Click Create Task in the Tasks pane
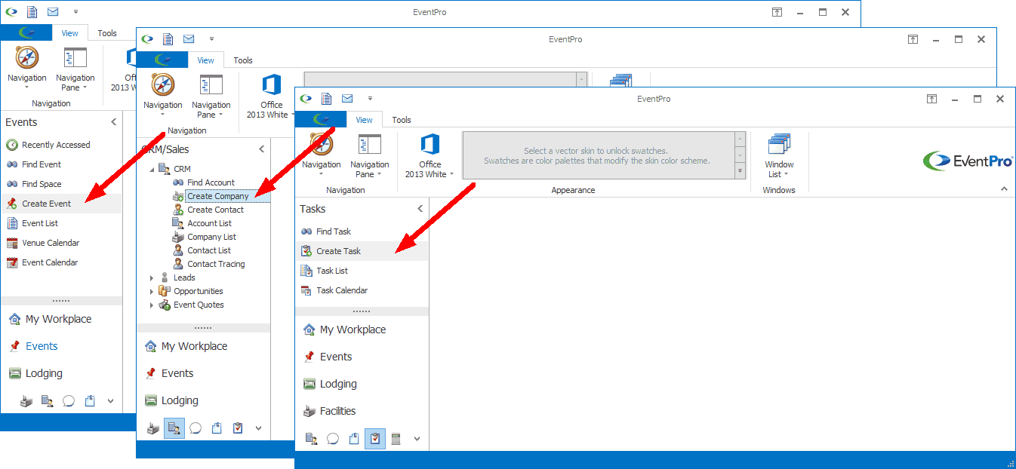The height and width of the screenshot is (469, 1016). [362, 251]
